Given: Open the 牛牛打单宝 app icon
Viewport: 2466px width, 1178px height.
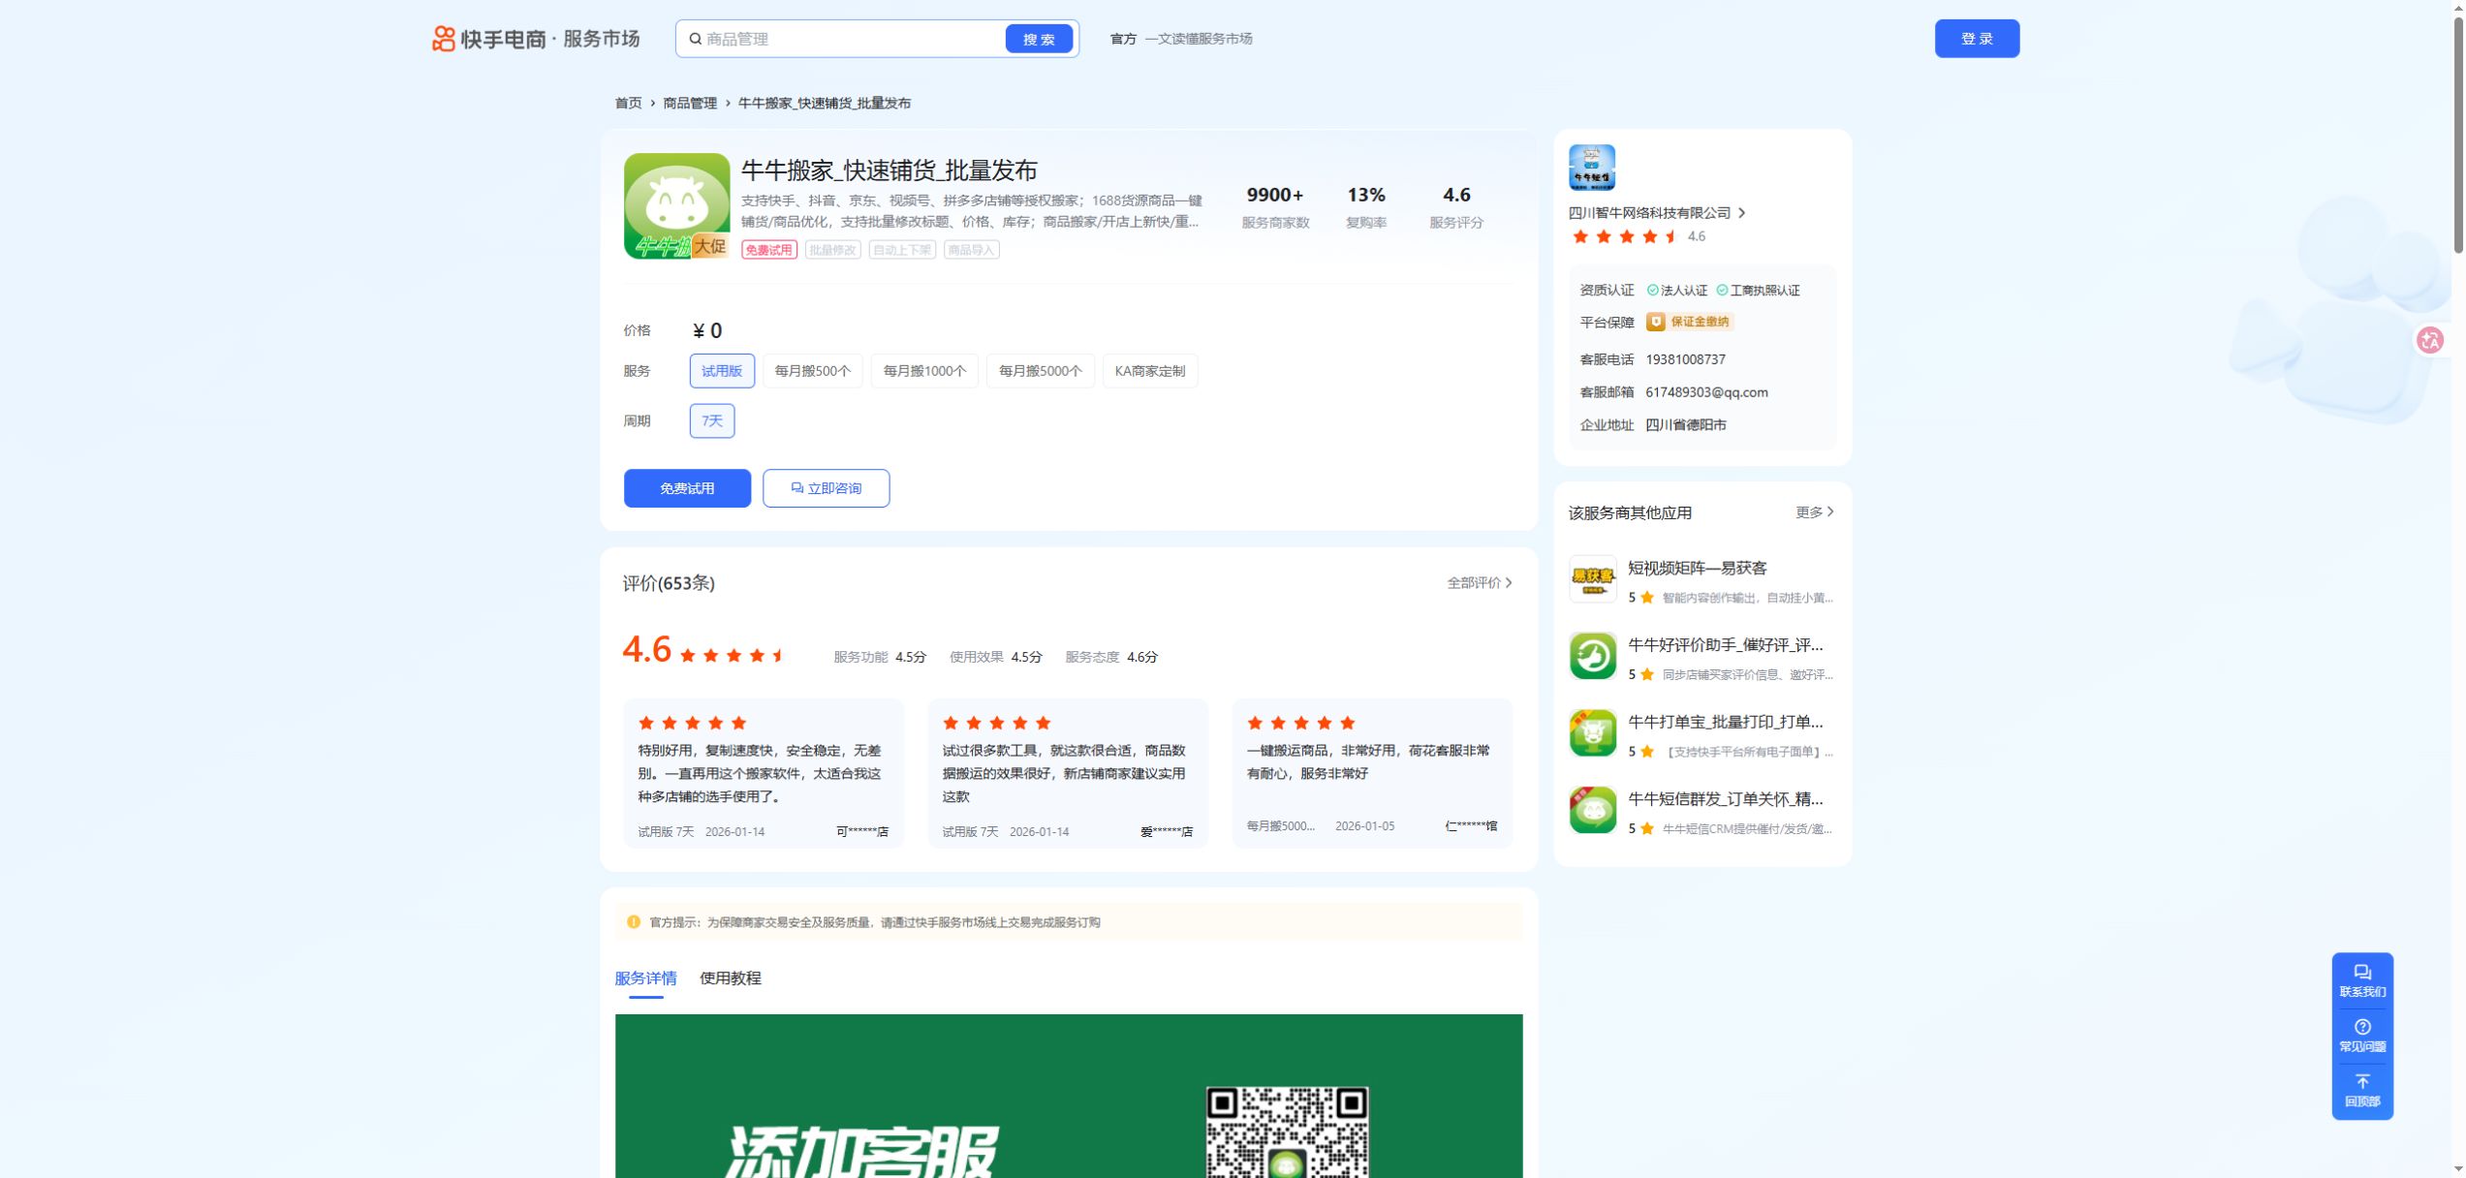Looking at the screenshot, I should (x=1592, y=732).
